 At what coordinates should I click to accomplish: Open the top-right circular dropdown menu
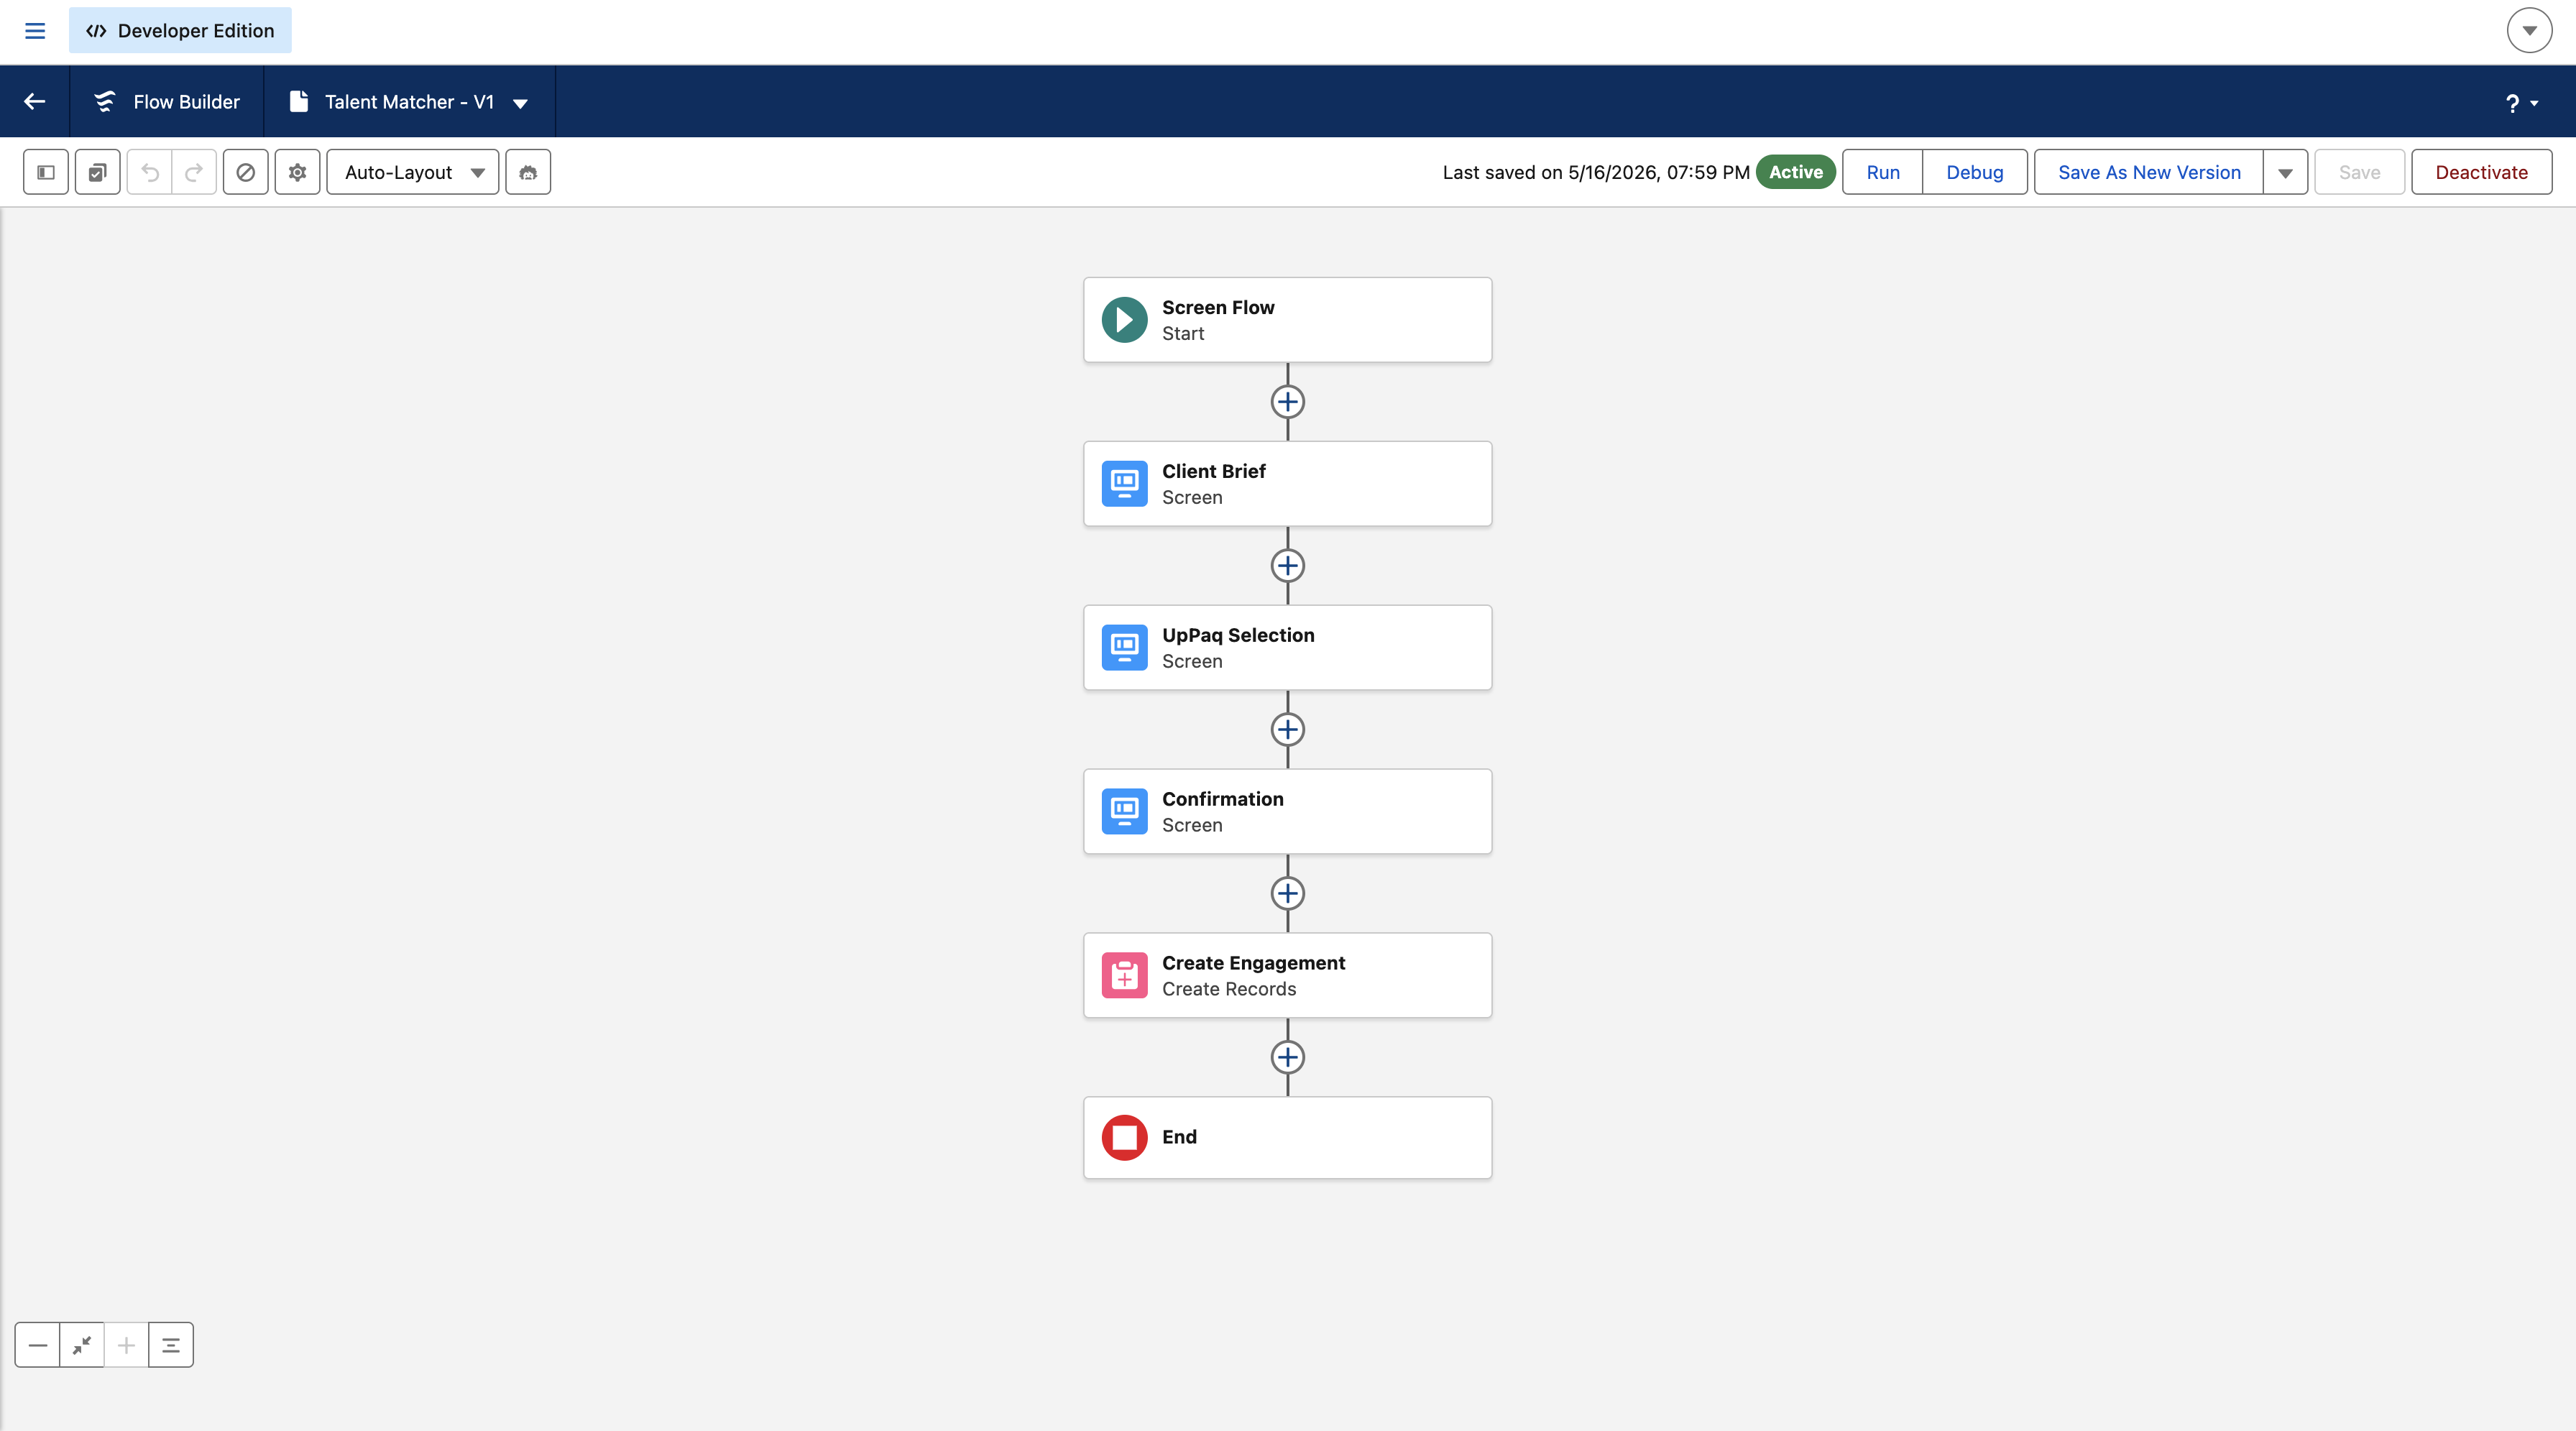coord(2529,31)
